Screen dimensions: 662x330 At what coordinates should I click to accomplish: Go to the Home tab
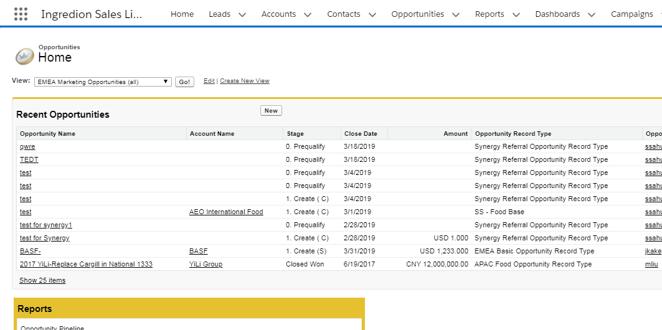pyautogui.click(x=182, y=14)
